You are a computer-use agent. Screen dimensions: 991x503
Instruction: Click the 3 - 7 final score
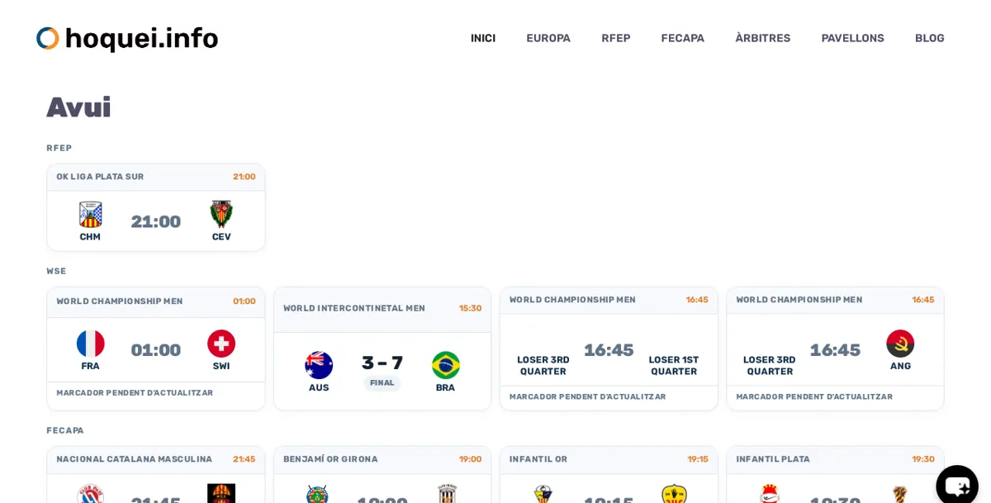click(x=382, y=363)
